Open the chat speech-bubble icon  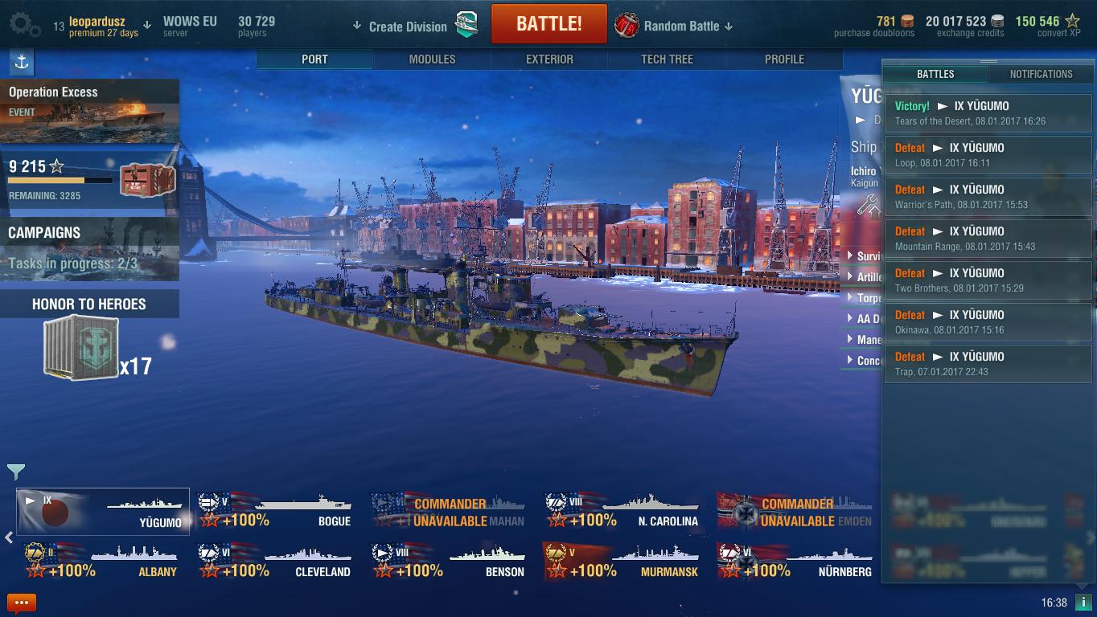point(22,603)
